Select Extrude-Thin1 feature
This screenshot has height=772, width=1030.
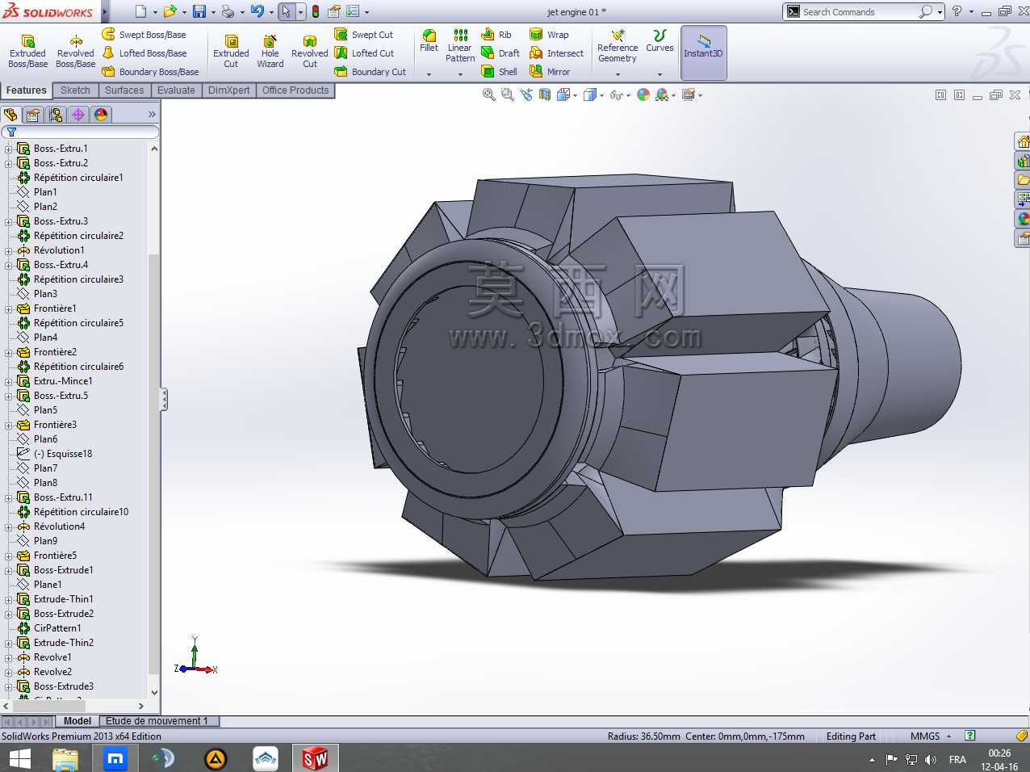64,599
